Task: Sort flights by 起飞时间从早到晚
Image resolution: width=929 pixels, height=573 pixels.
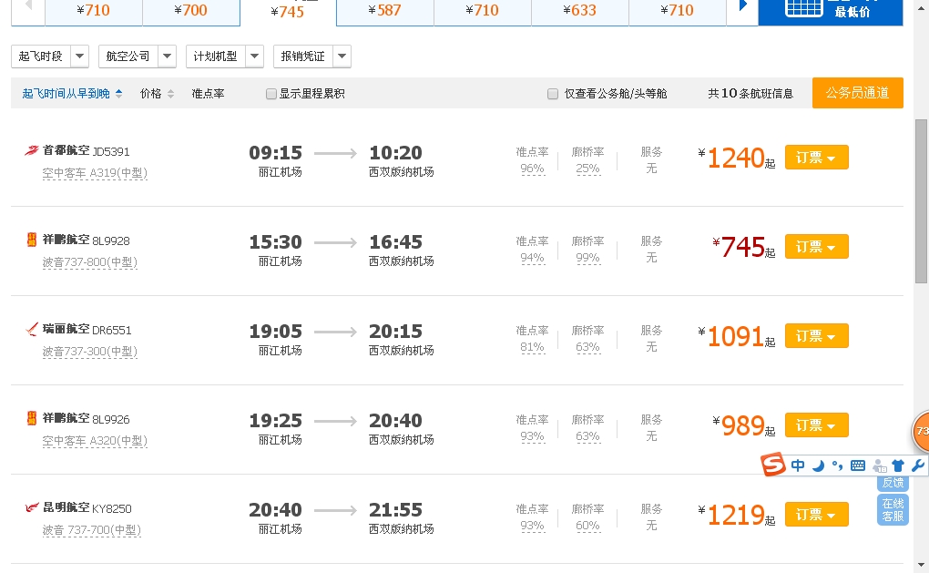Action: coord(66,94)
